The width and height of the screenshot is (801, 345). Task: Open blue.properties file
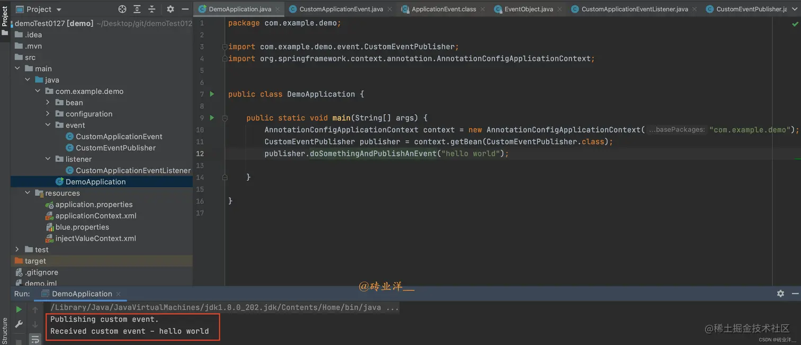(101, 227)
